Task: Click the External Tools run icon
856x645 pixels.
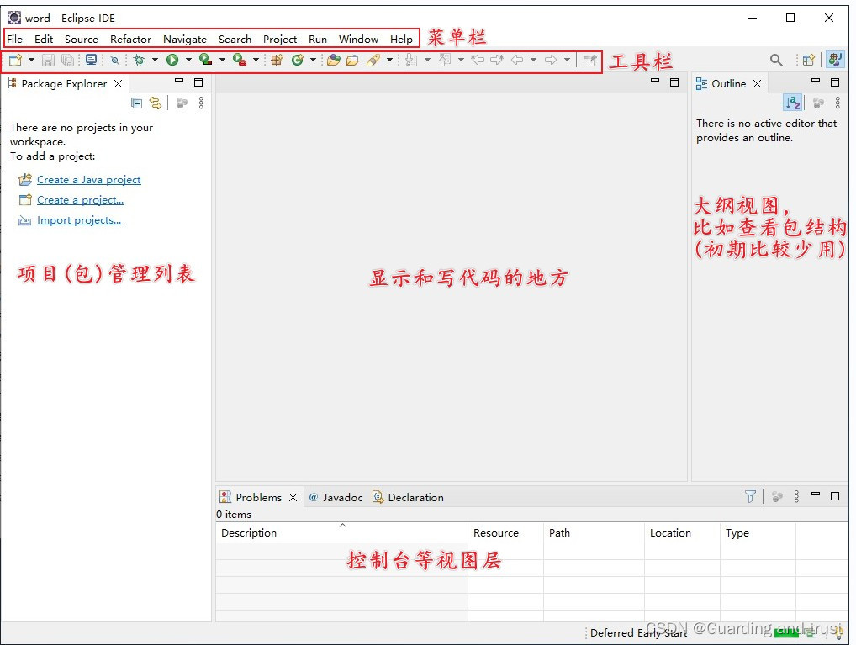Action: [x=240, y=60]
